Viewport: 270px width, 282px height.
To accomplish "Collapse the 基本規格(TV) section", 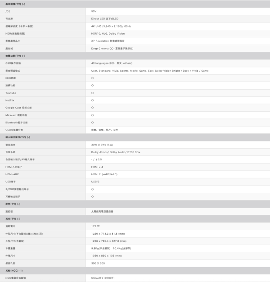I will [15, 4].
